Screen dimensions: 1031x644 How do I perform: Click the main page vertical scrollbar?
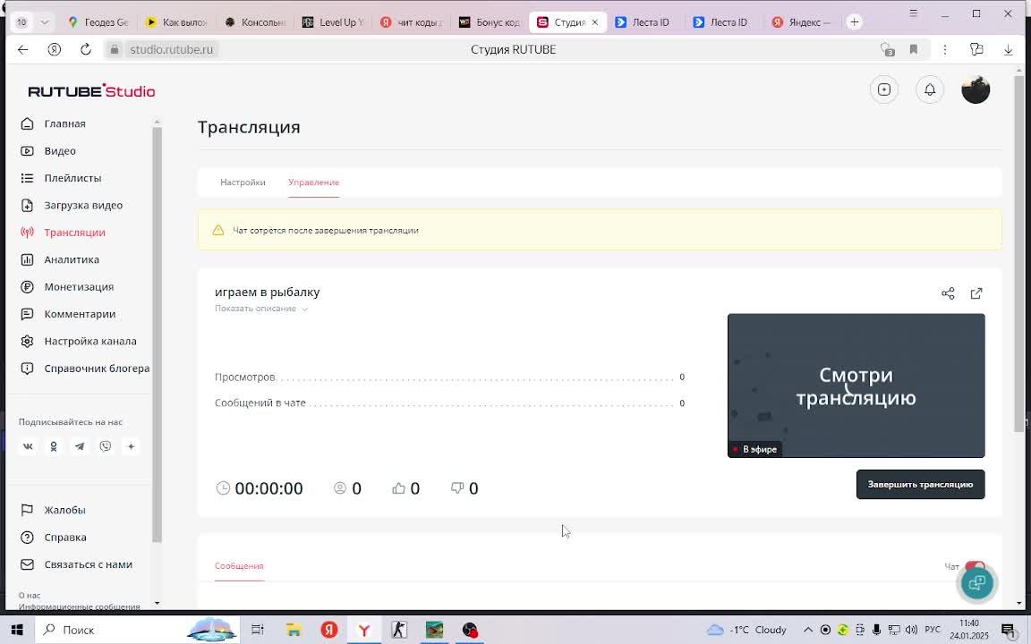tap(1019, 253)
